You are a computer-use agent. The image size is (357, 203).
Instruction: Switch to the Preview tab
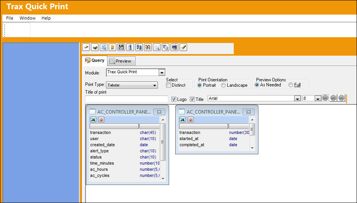[121, 61]
